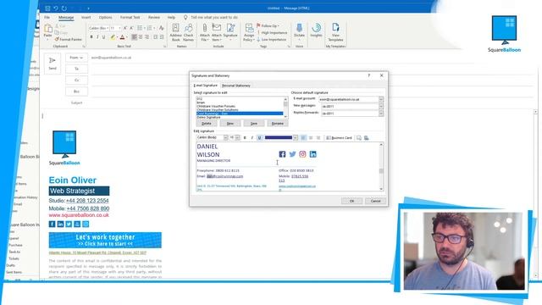The height and width of the screenshot is (305, 542).
Task: Click the Attach Item envelope icon
Action: [217, 28]
